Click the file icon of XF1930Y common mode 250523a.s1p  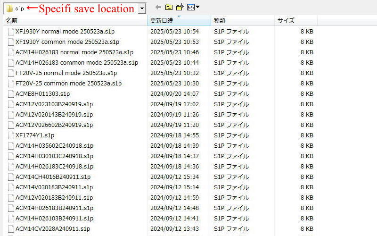11,42
